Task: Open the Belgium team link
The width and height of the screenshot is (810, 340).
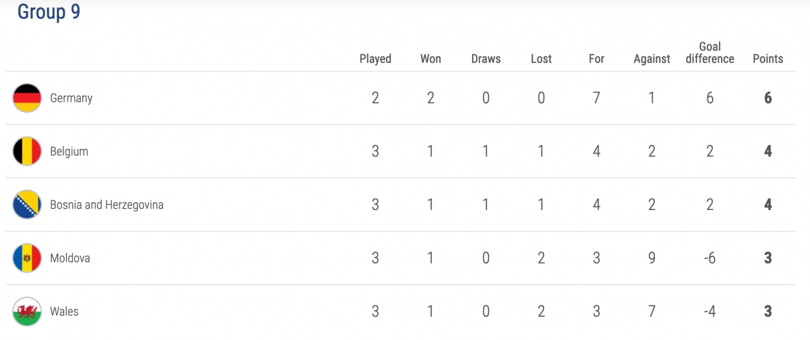Action: (69, 152)
